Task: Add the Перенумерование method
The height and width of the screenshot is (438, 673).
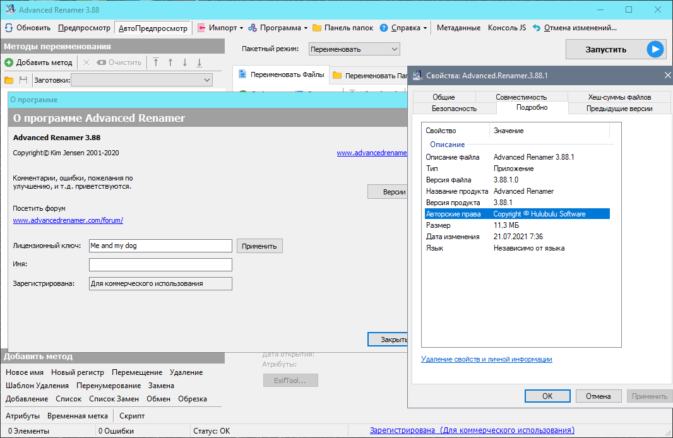Action: pos(109,386)
